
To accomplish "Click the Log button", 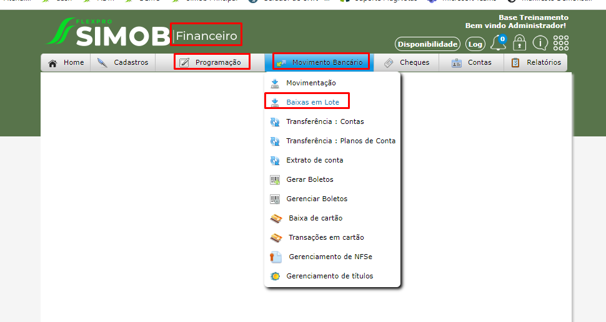I will [475, 44].
